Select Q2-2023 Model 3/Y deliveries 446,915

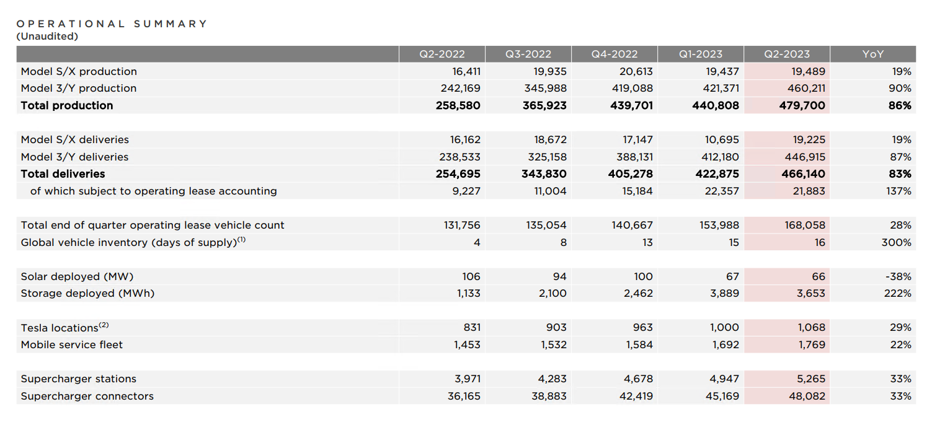click(806, 157)
